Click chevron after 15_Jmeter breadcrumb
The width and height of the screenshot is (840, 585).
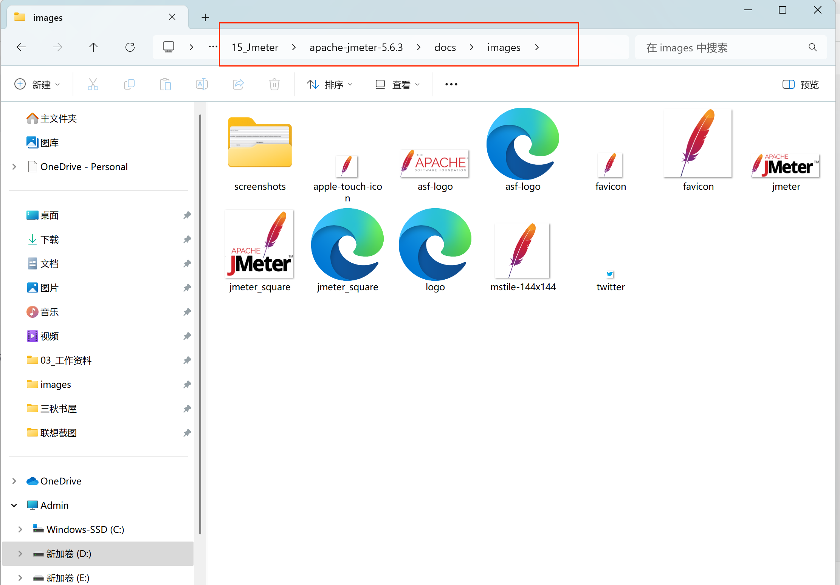tap(294, 47)
